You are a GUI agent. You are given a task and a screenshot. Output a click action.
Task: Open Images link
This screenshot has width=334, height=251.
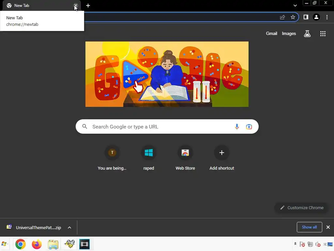click(289, 34)
